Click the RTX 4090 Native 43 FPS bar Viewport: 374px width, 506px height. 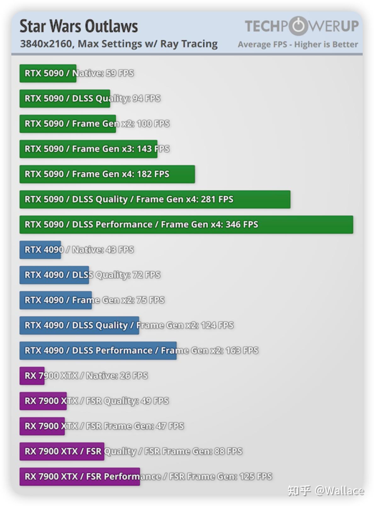[x=40, y=250]
